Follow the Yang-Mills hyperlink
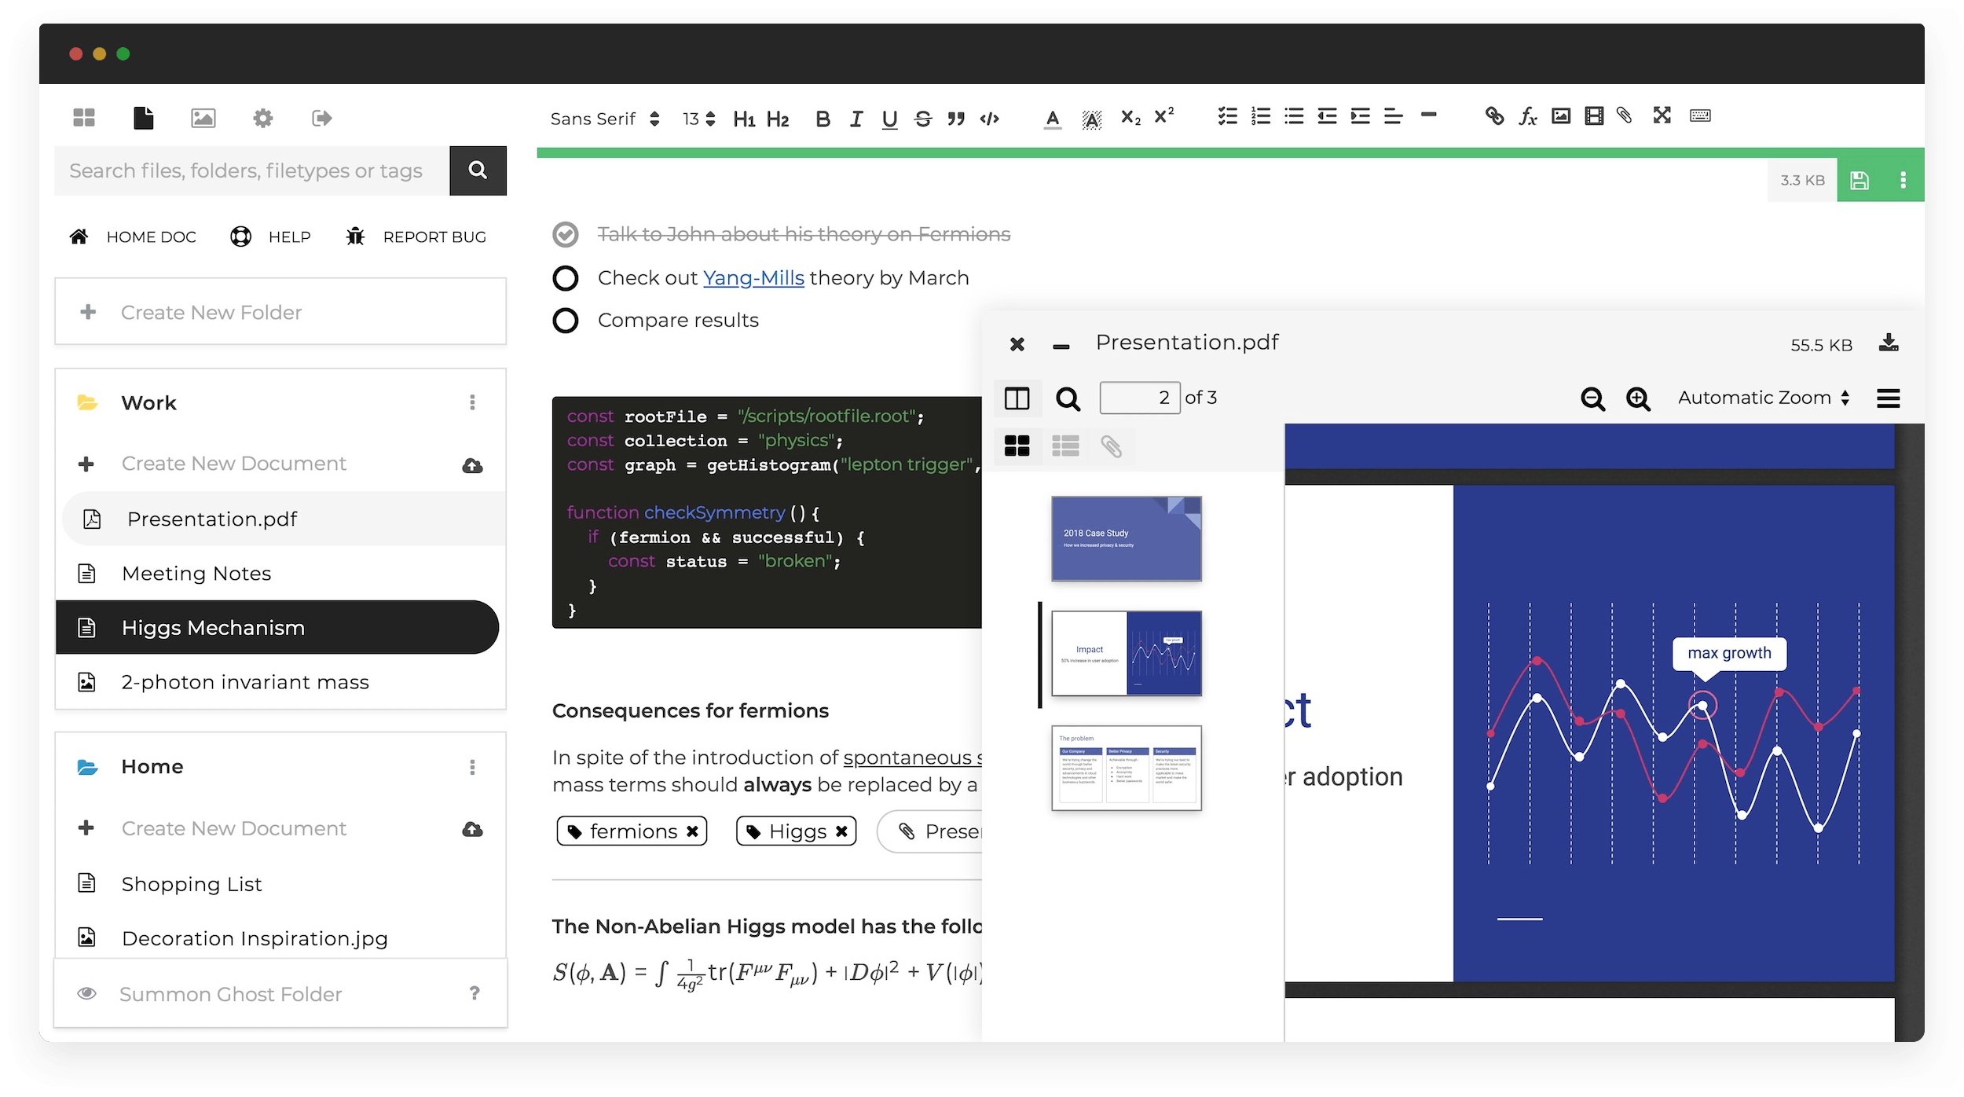The height and width of the screenshot is (1097, 1964). tap(753, 278)
